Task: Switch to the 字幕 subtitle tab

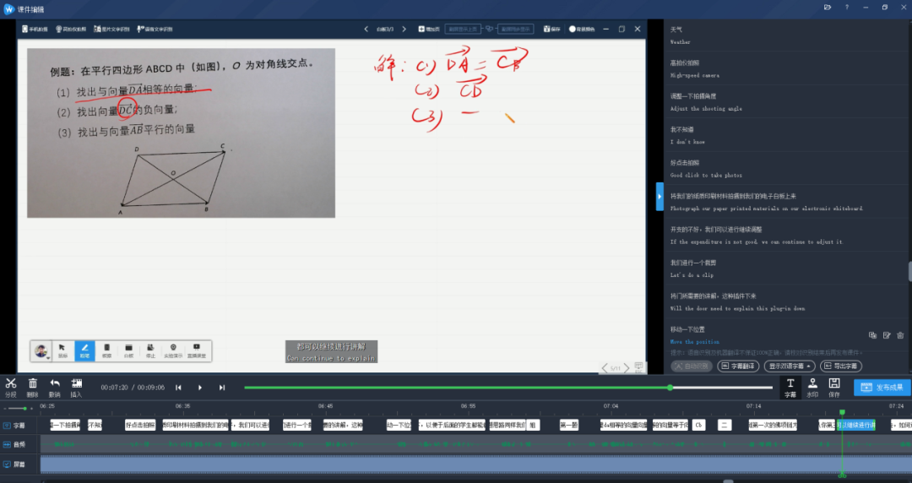Action: coord(790,387)
